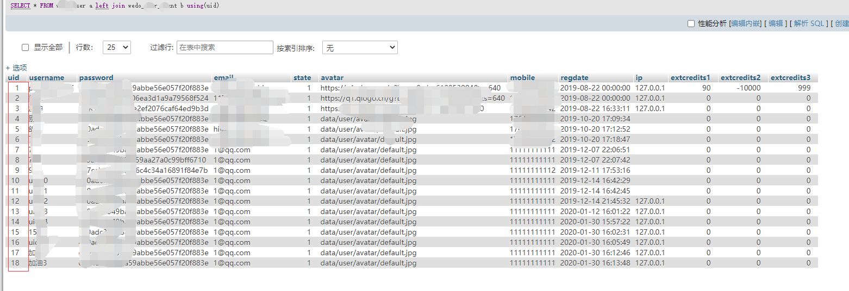Image resolution: width=849 pixels, height=291 pixels.
Task: Click the left keyword in the query
Action: coord(102,5)
